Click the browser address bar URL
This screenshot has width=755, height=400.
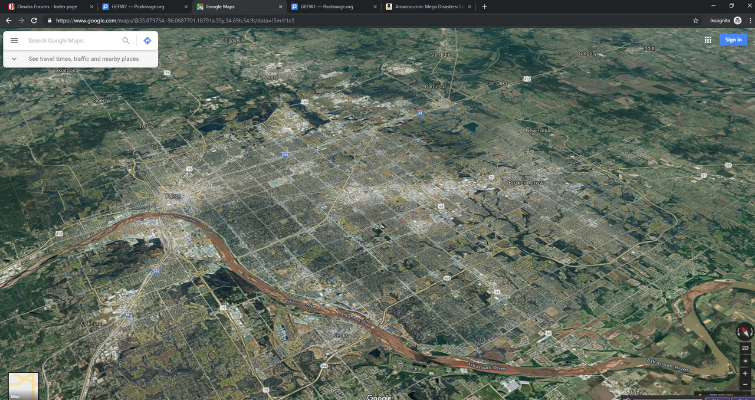175,20
